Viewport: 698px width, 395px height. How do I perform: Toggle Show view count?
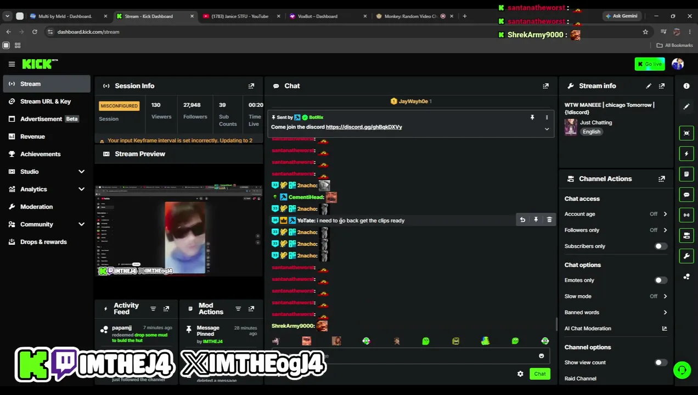coord(660,363)
